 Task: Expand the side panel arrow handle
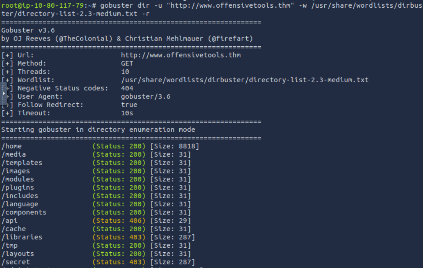(x=3, y=93)
